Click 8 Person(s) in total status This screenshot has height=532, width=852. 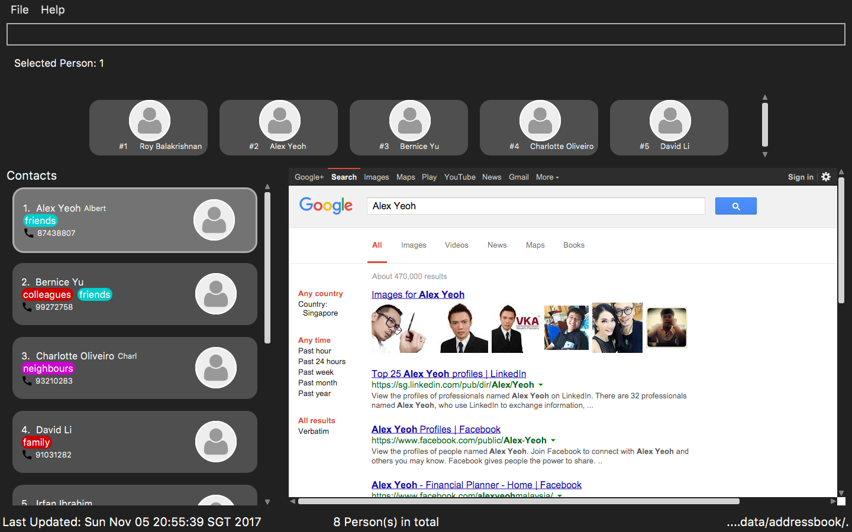[386, 522]
